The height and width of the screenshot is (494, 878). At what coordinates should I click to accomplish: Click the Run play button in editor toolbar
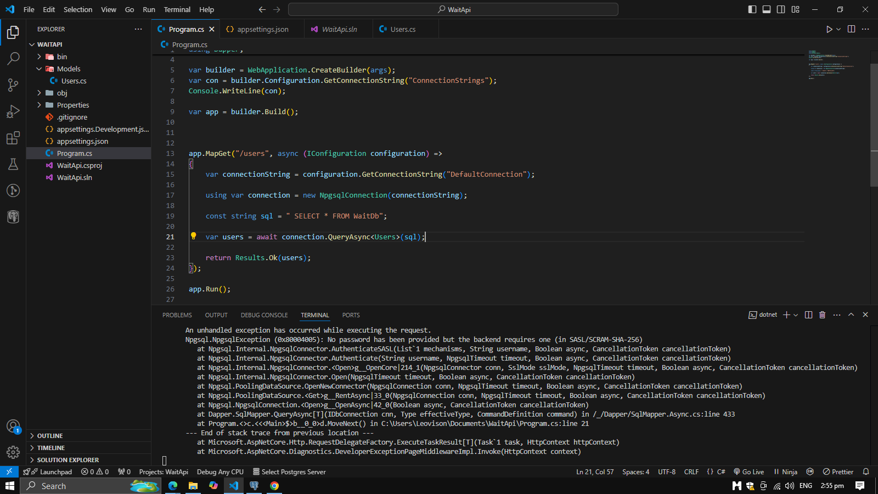pyautogui.click(x=829, y=29)
